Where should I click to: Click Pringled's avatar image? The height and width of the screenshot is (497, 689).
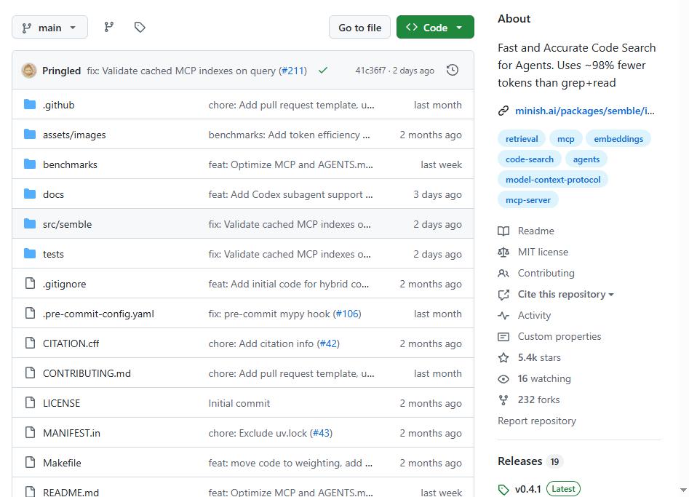coord(29,71)
